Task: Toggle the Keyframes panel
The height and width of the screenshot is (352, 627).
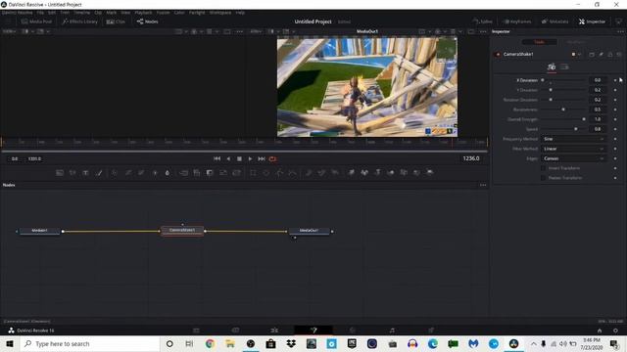Action: (x=517, y=22)
